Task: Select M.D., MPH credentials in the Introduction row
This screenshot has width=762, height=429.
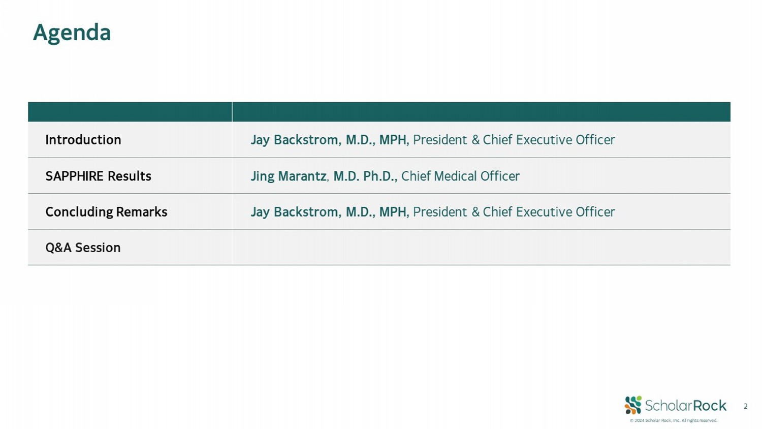Action: 377,140
